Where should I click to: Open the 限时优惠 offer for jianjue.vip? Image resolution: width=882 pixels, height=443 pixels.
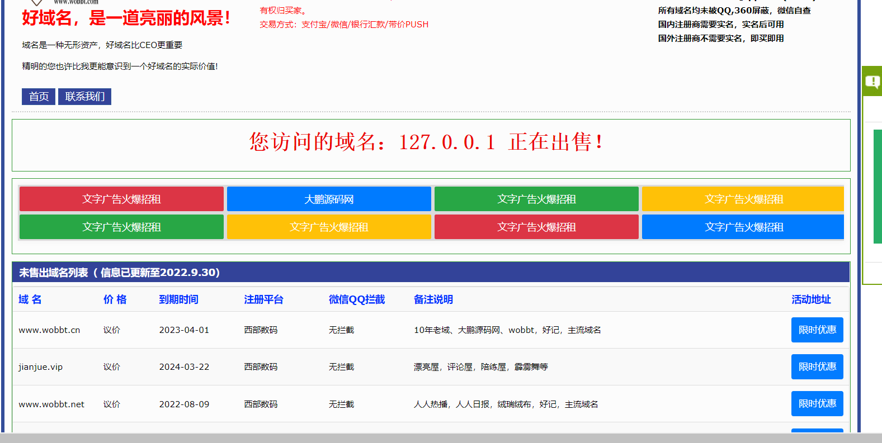point(817,367)
